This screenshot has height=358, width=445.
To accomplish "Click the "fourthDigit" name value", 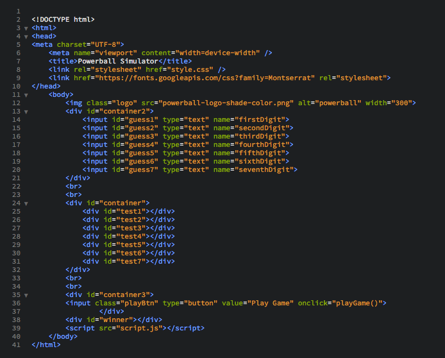I will point(262,144).
